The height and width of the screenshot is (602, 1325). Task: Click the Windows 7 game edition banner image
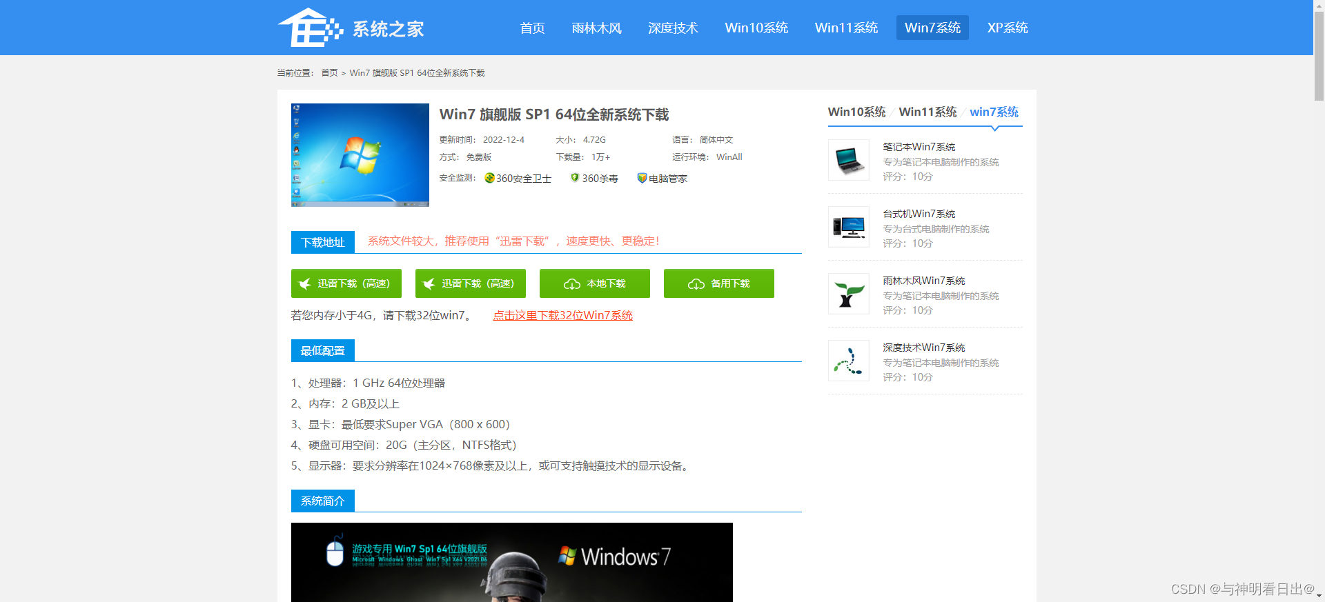(512, 562)
